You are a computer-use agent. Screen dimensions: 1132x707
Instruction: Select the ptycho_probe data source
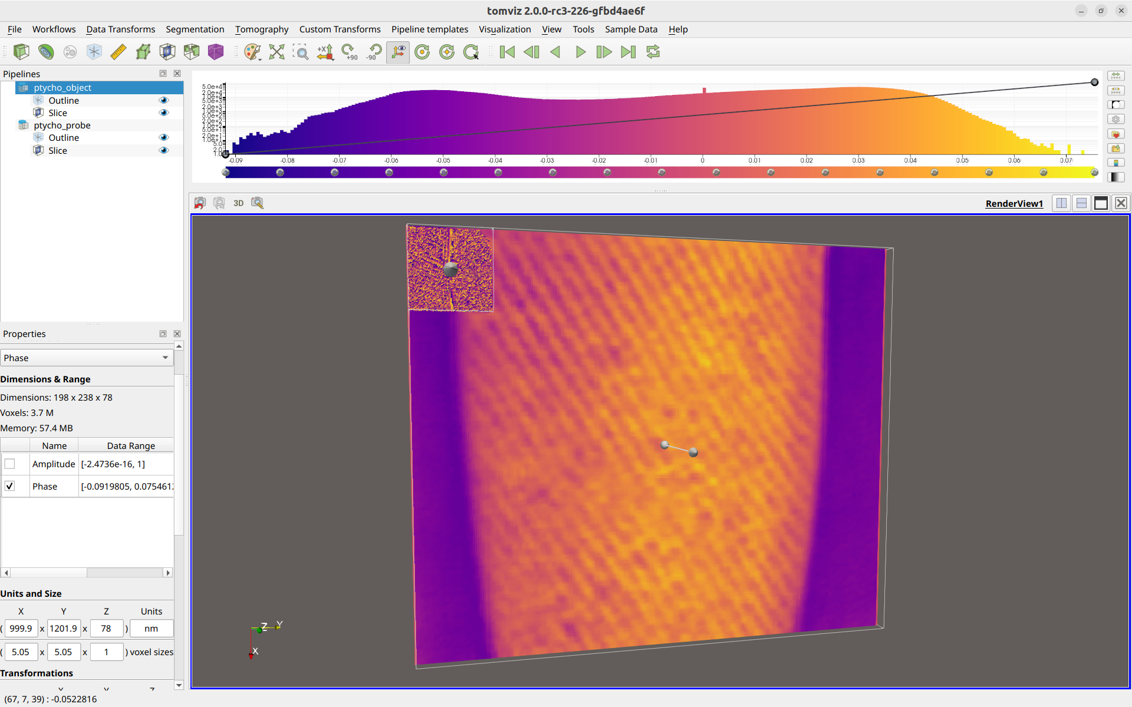click(x=62, y=125)
